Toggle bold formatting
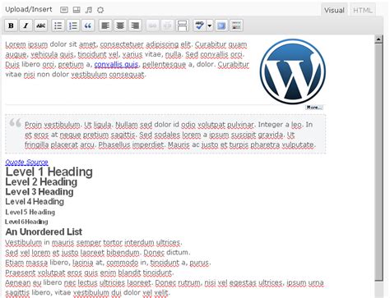Screen dimensions: 390x298 [x=11, y=25]
